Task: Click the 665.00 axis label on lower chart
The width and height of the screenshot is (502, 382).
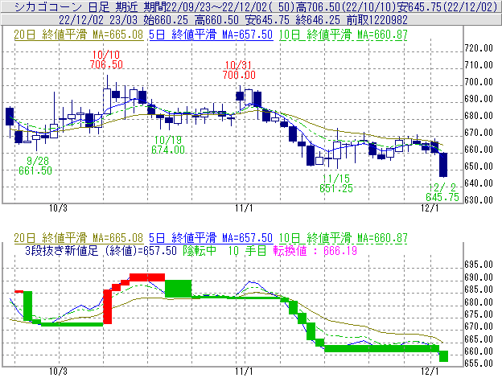Action: [479, 339]
